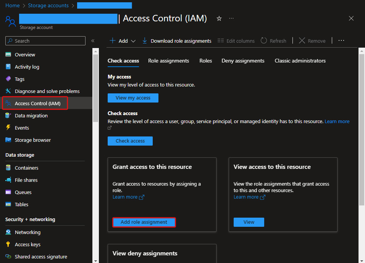365x263 pixels.
Task: Select Storage browser text in sidebar
Action: click(x=32, y=140)
